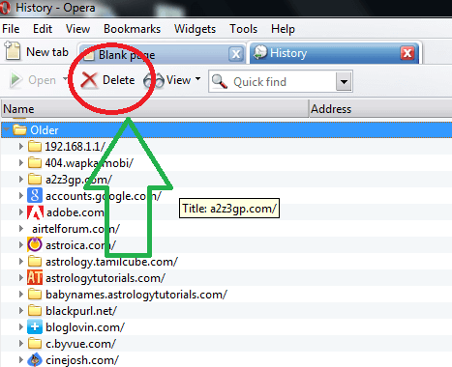
Task: Click the a2z3gp.com/ folder icon
Action: coord(35,180)
